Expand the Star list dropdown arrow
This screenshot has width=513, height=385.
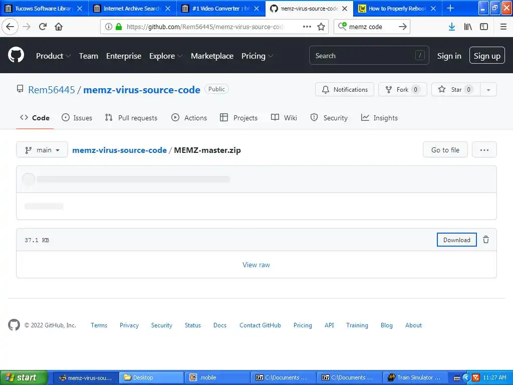(488, 90)
